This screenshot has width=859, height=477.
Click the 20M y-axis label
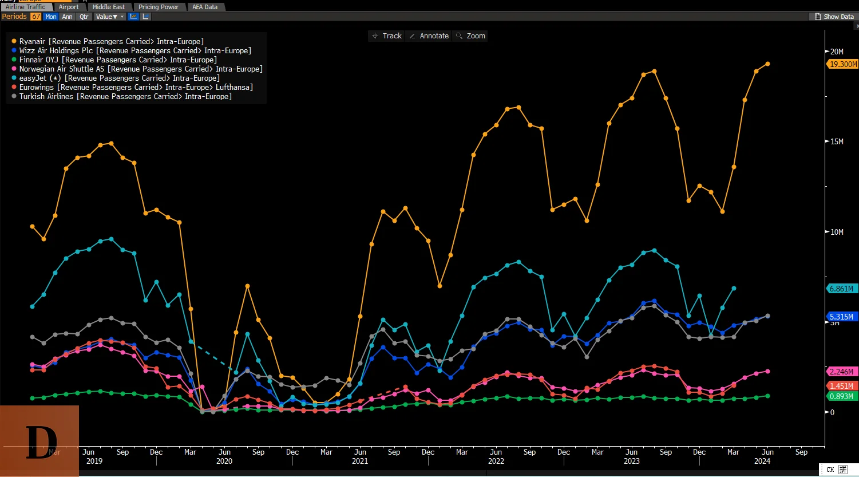click(837, 52)
